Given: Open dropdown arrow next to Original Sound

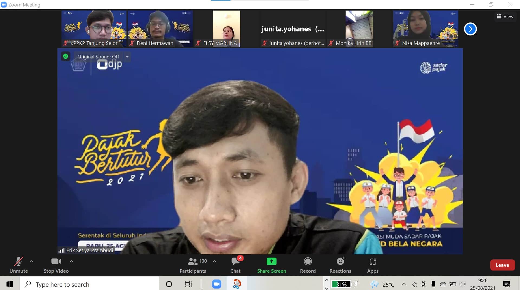Looking at the screenshot, I should tap(127, 57).
